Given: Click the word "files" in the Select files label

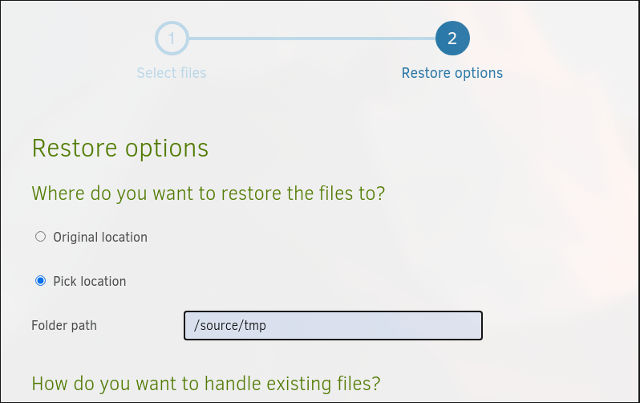Looking at the screenshot, I should [x=193, y=73].
